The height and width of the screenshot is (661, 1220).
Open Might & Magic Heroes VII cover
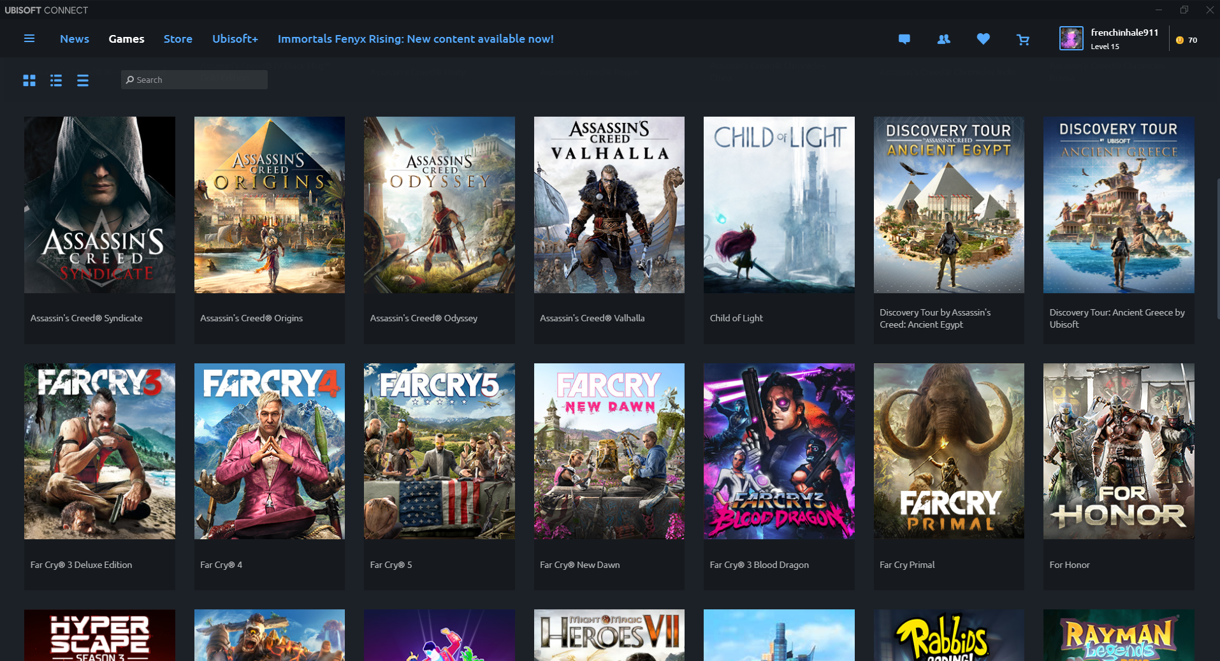pos(609,635)
